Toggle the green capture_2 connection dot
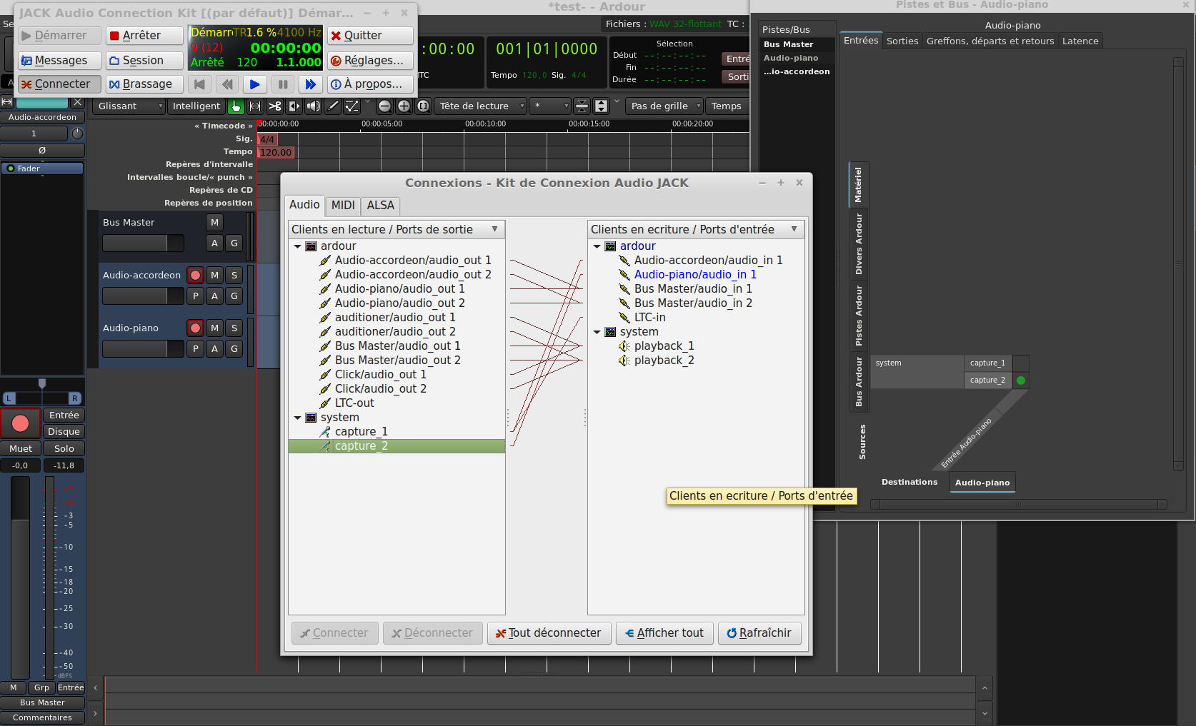Image resolution: width=1196 pixels, height=726 pixels. (x=1021, y=380)
